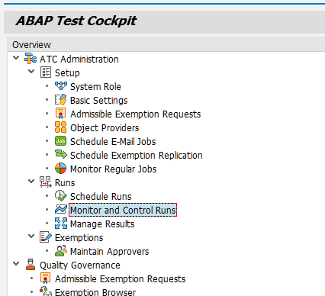Click the Basic Settings pencil icon
325x296 pixels.
tap(61, 100)
